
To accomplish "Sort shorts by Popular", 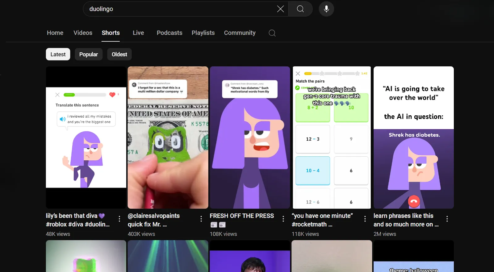I will (x=89, y=54).
